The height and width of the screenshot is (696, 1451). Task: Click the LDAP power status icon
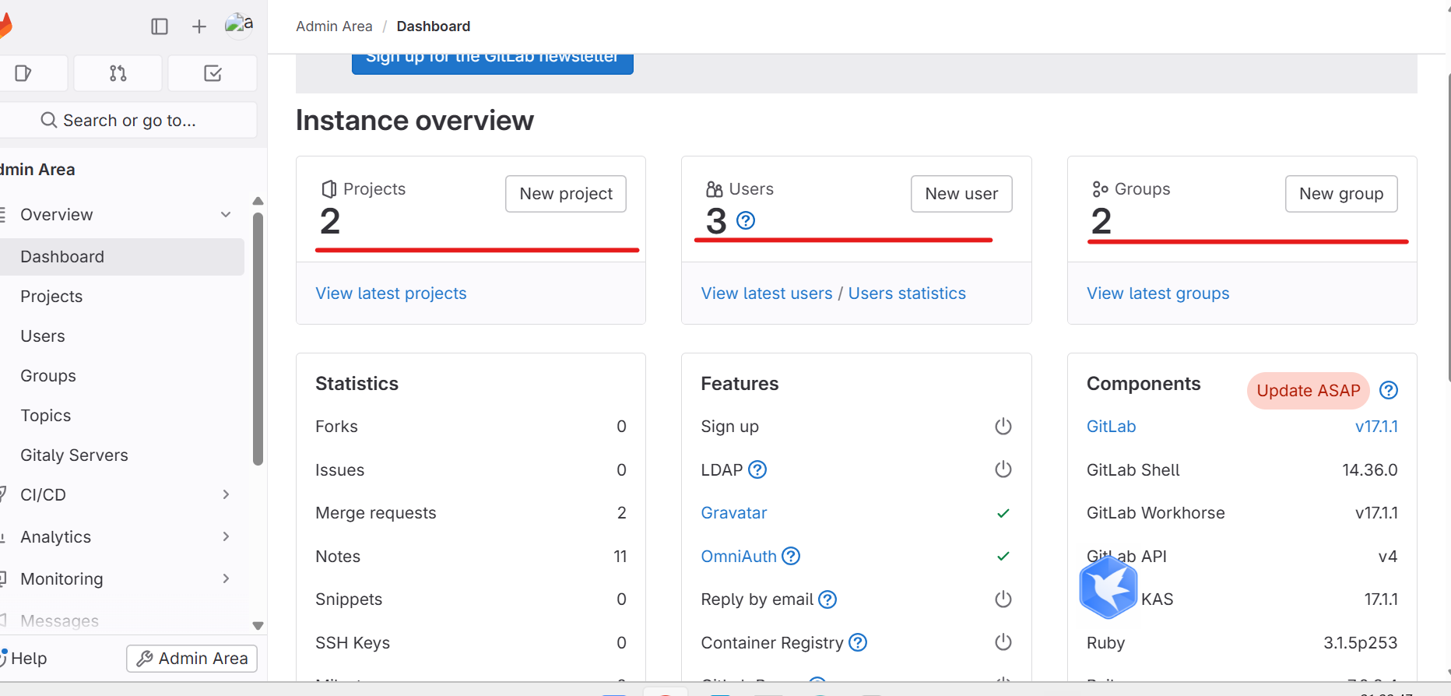(x=1003, y=469)
